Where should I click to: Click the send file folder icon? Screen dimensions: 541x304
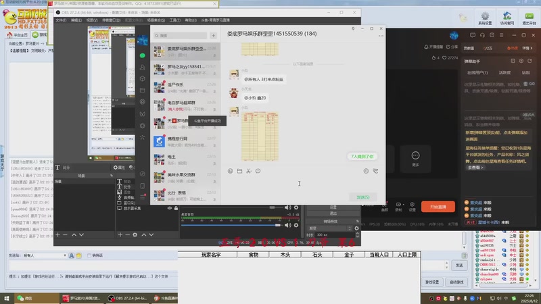[239, 171]
